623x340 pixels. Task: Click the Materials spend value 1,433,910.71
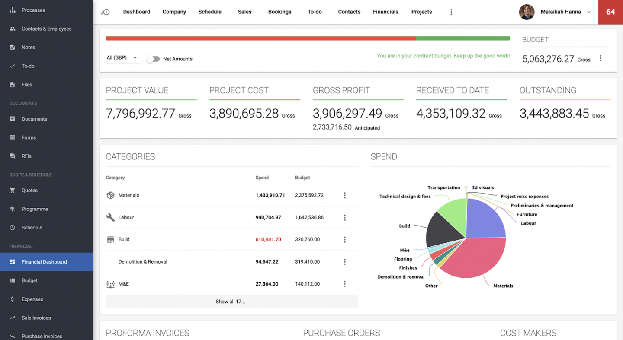tap(270, 195)
